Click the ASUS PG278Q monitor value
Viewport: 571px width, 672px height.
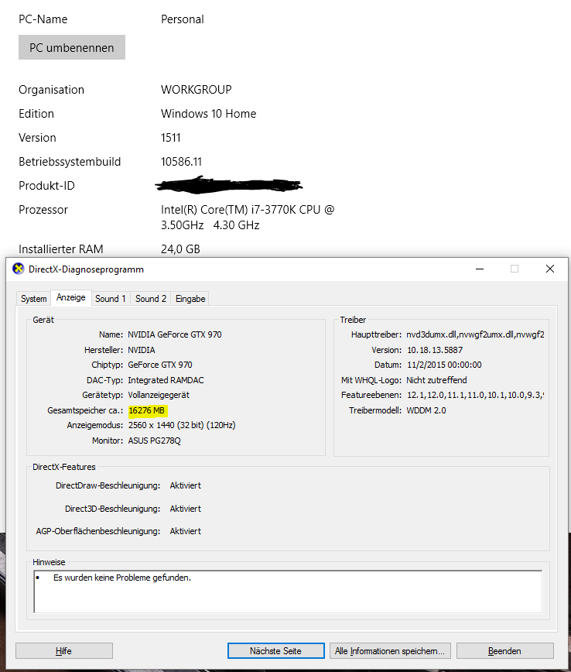pyautogui.click(x=154, y=441)
